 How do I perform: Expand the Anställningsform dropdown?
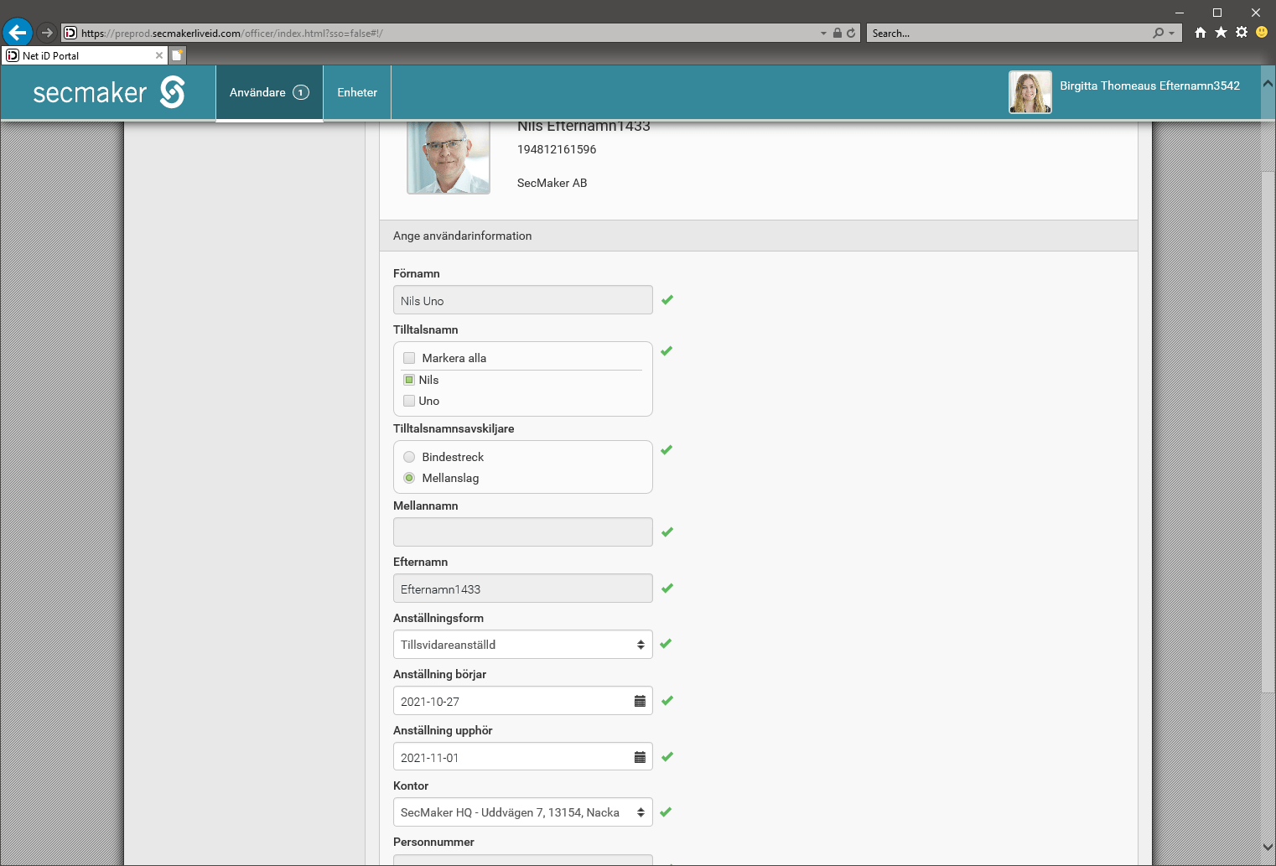click(x=522, y=645)
